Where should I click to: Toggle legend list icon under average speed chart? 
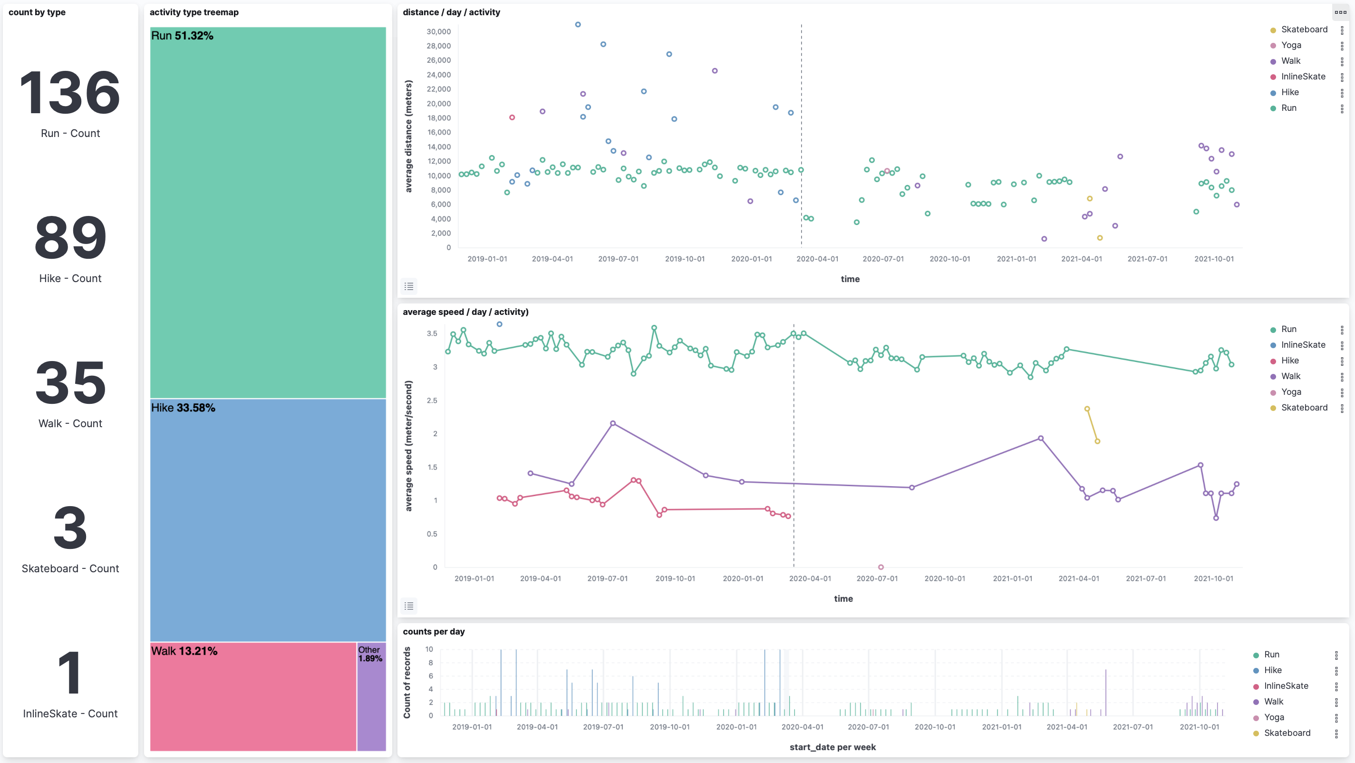click(x=409, y=606)
